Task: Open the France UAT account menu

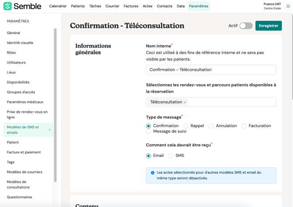Action: (x=272, y=6)
